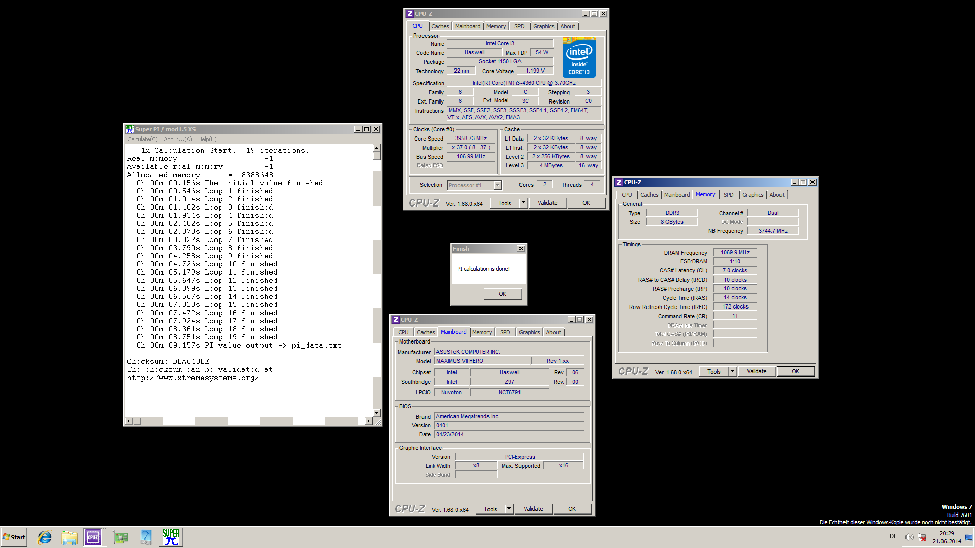
Task: Click the volume speaker tray icon
Action: pos(909,537)
